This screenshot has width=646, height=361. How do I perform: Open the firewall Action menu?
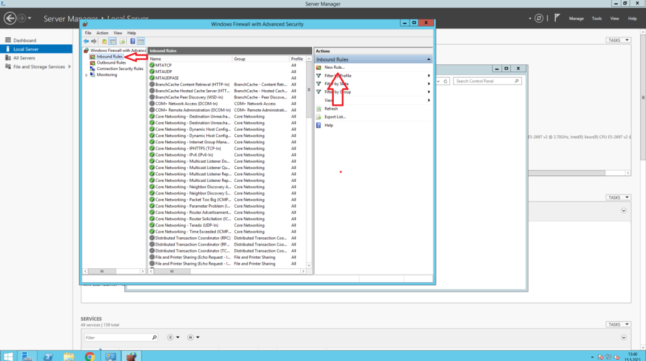(x=102, y=33)
